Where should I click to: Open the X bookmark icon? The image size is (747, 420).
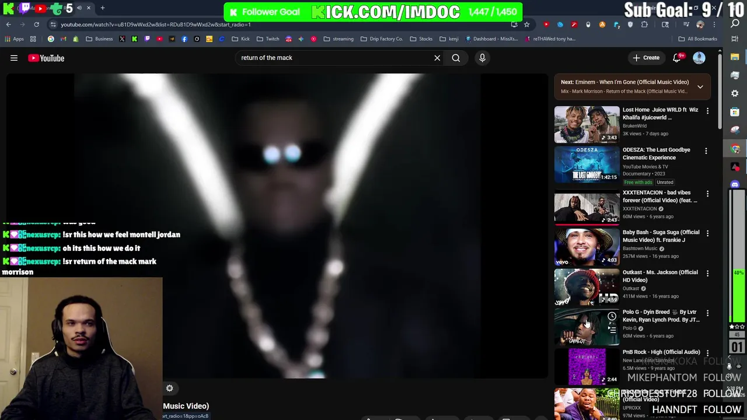(x=122, y=39)
